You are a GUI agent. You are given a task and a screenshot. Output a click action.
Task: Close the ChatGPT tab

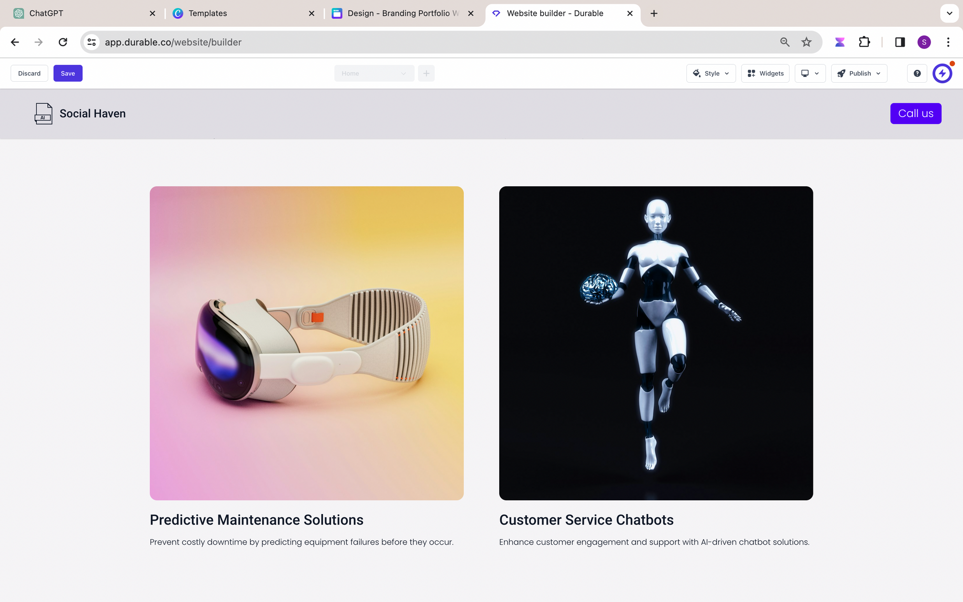click(x=152, y=13)
